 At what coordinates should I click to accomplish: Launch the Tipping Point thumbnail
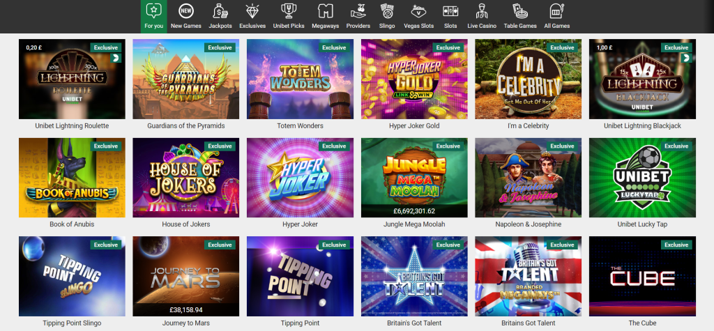pyautogui.click(x=300, y=277)
